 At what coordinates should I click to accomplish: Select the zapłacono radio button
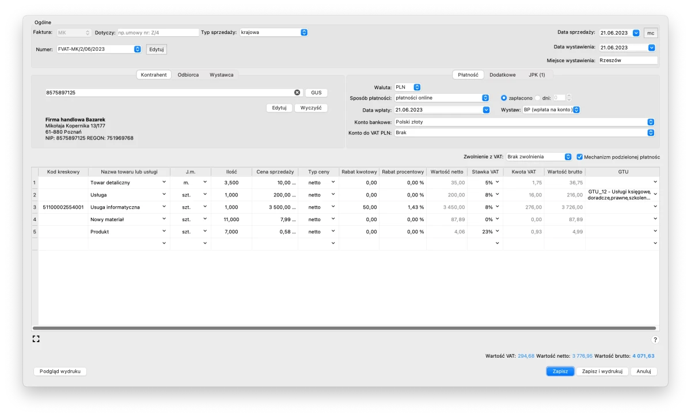(504, 98)
